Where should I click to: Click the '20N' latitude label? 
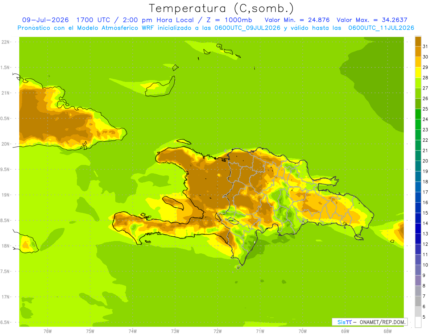tap(5, 144)
